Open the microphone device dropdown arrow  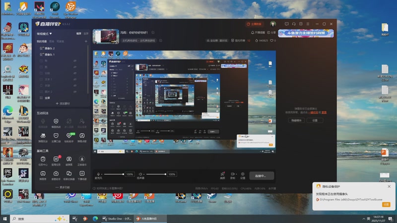102,174
